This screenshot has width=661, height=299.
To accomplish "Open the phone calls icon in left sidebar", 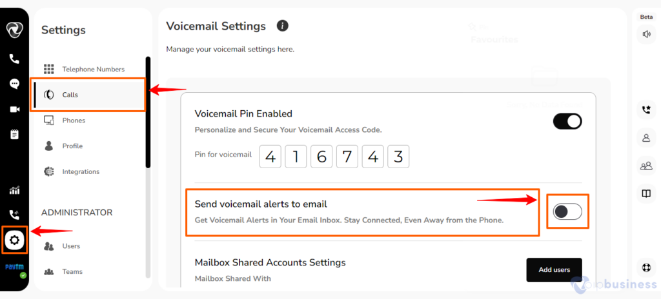I will click(x=14, y=59).
